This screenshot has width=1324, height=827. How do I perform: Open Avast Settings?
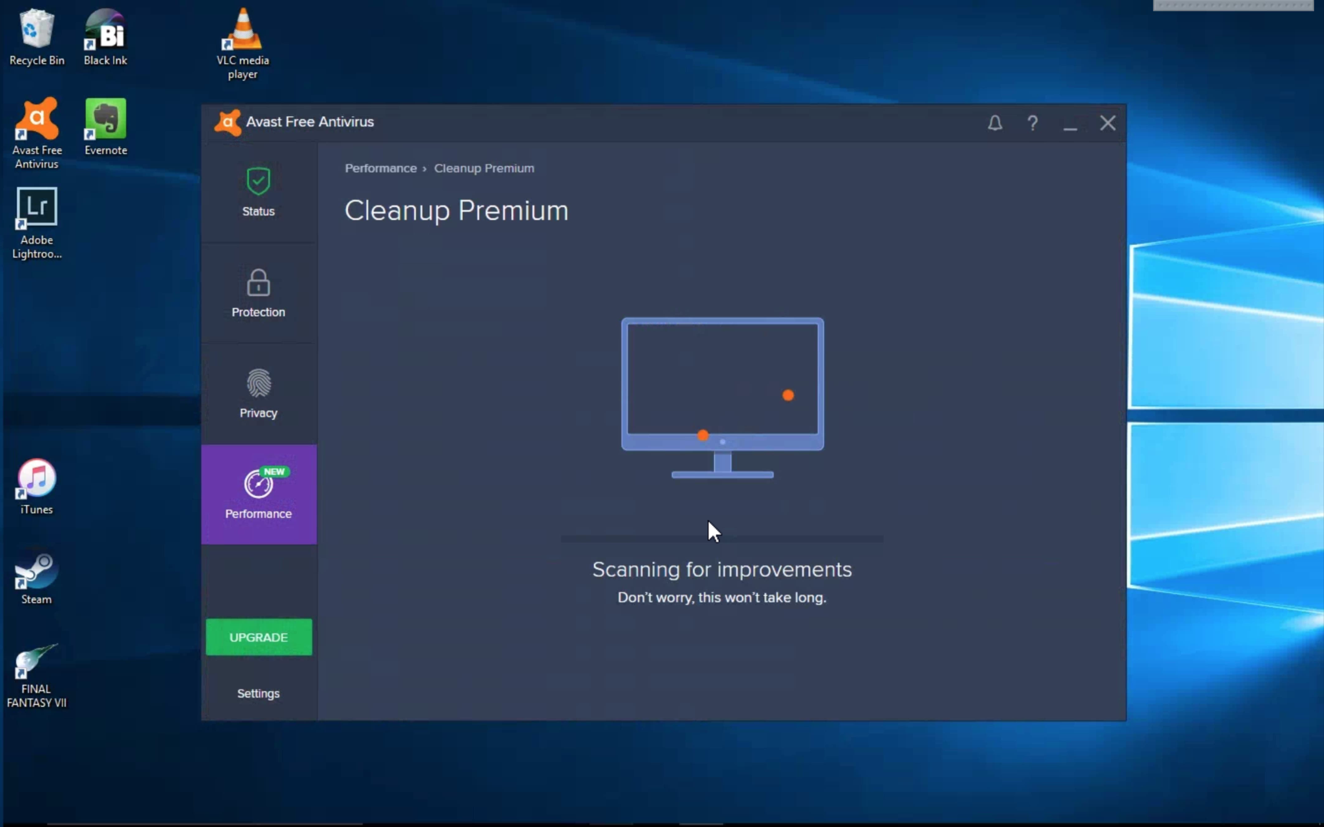point(258,694)
